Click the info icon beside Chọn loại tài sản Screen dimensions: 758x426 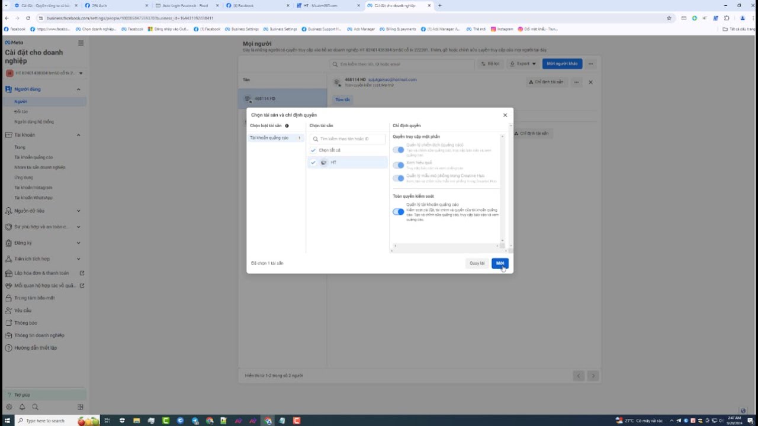click(x=287, y=125)
